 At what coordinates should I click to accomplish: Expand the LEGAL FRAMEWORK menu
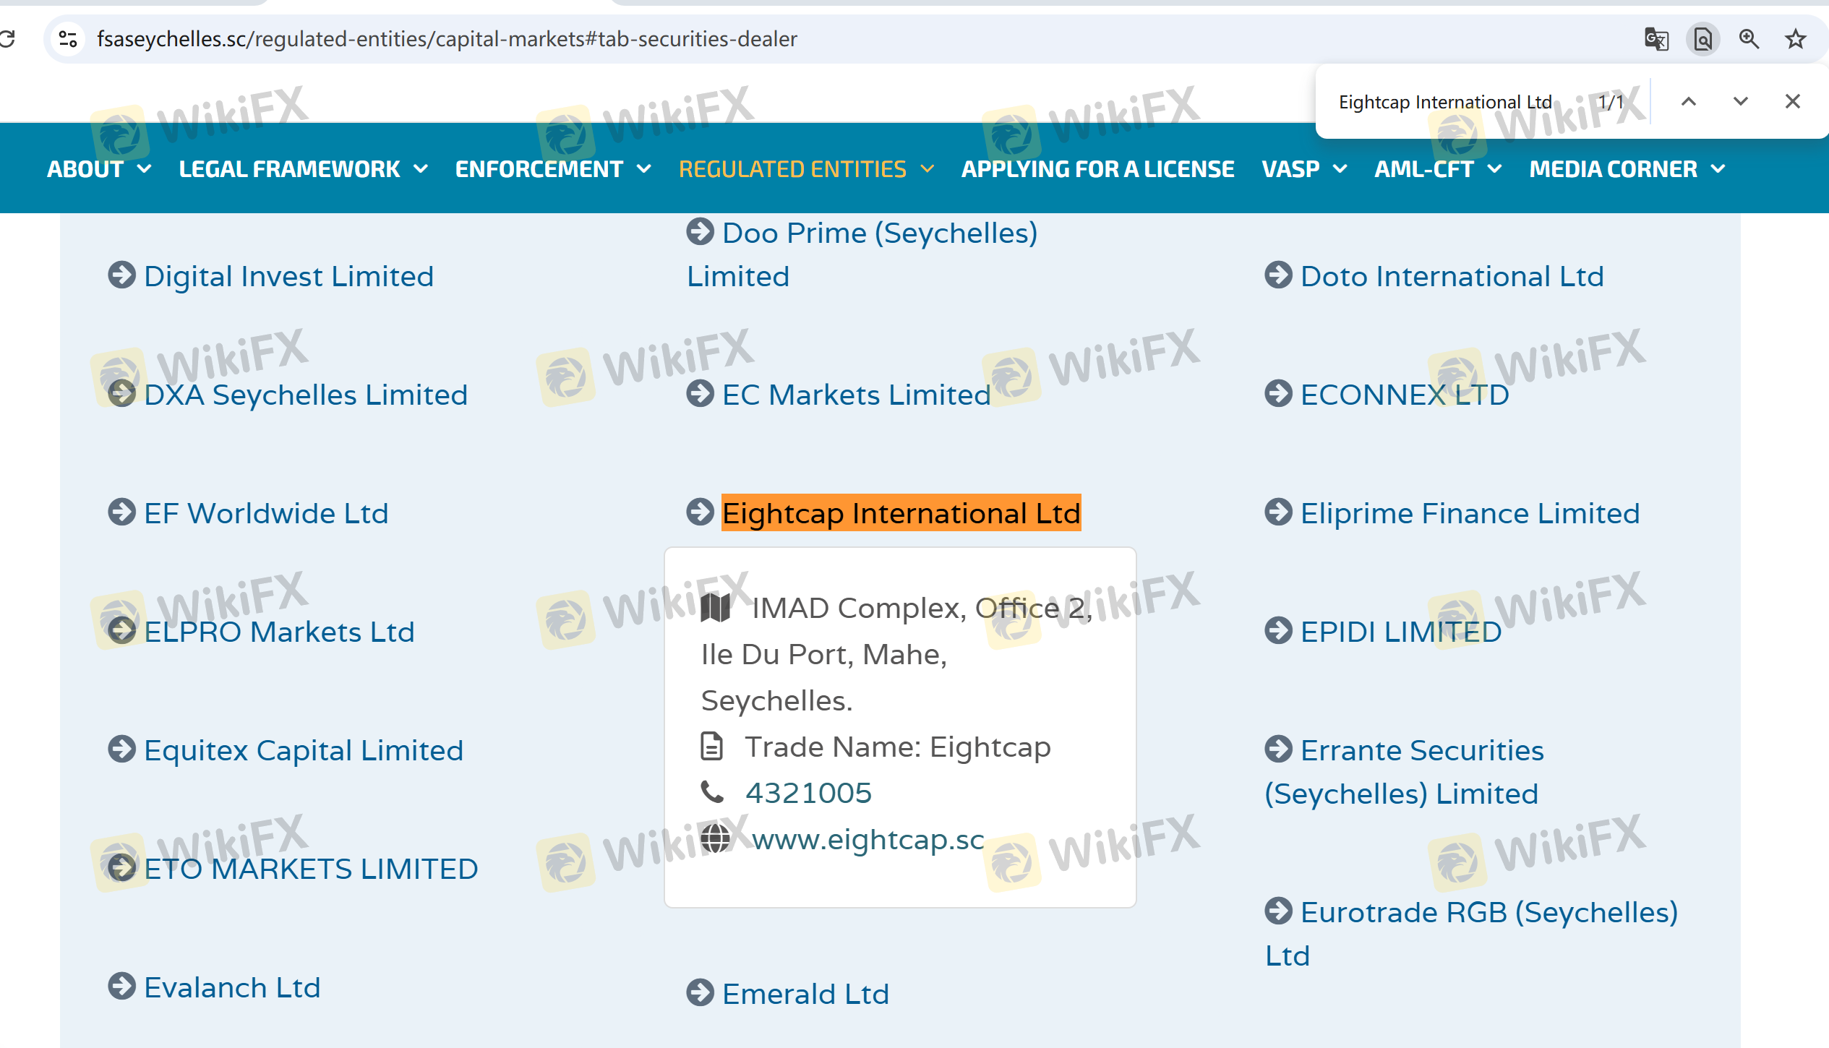click(x=304, y=169)
